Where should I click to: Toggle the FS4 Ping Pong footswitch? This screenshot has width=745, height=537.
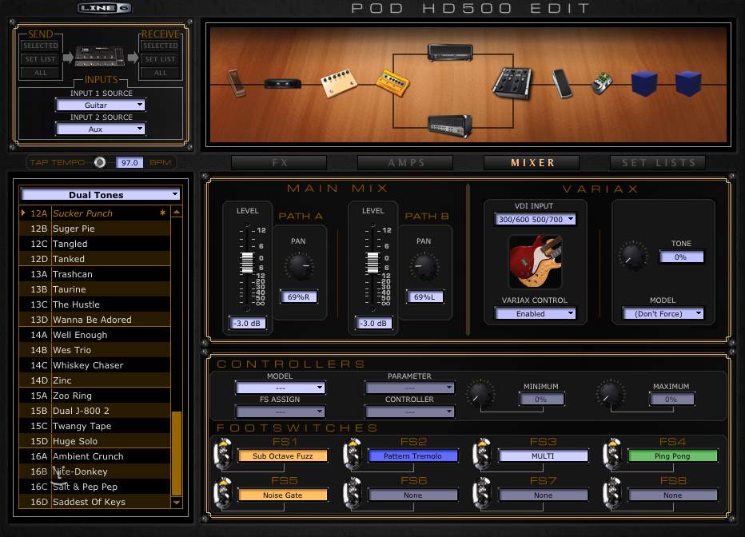point(612,455)
